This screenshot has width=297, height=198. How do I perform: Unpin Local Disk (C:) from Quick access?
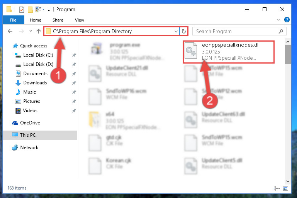tap(74, 55)
